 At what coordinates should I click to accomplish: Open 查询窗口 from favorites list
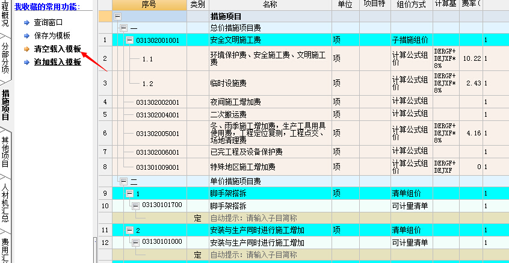tap(48, 22)
